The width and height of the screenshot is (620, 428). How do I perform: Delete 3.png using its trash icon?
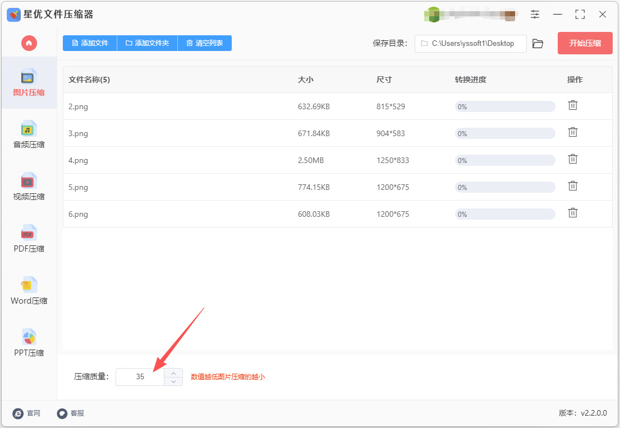pyautogui.click(x=572, y=132)
